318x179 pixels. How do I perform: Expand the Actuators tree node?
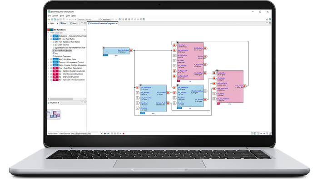[49, 36]
